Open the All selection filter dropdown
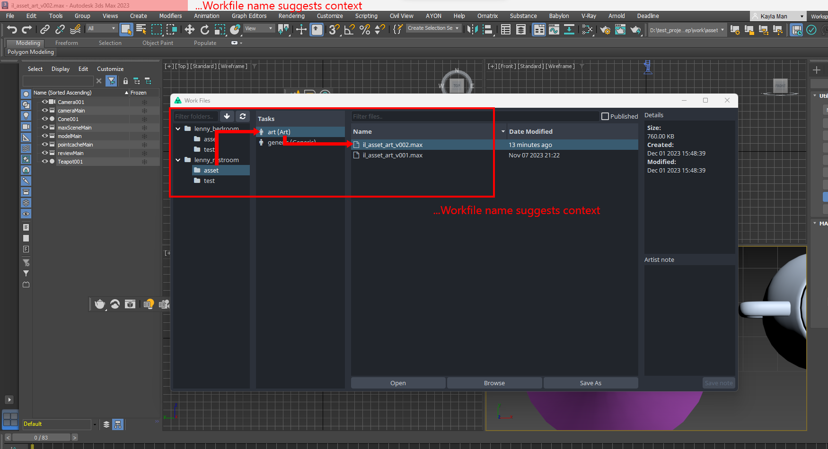Image resolution: width=828 pixels, height=449 pixels. point(101,28)
